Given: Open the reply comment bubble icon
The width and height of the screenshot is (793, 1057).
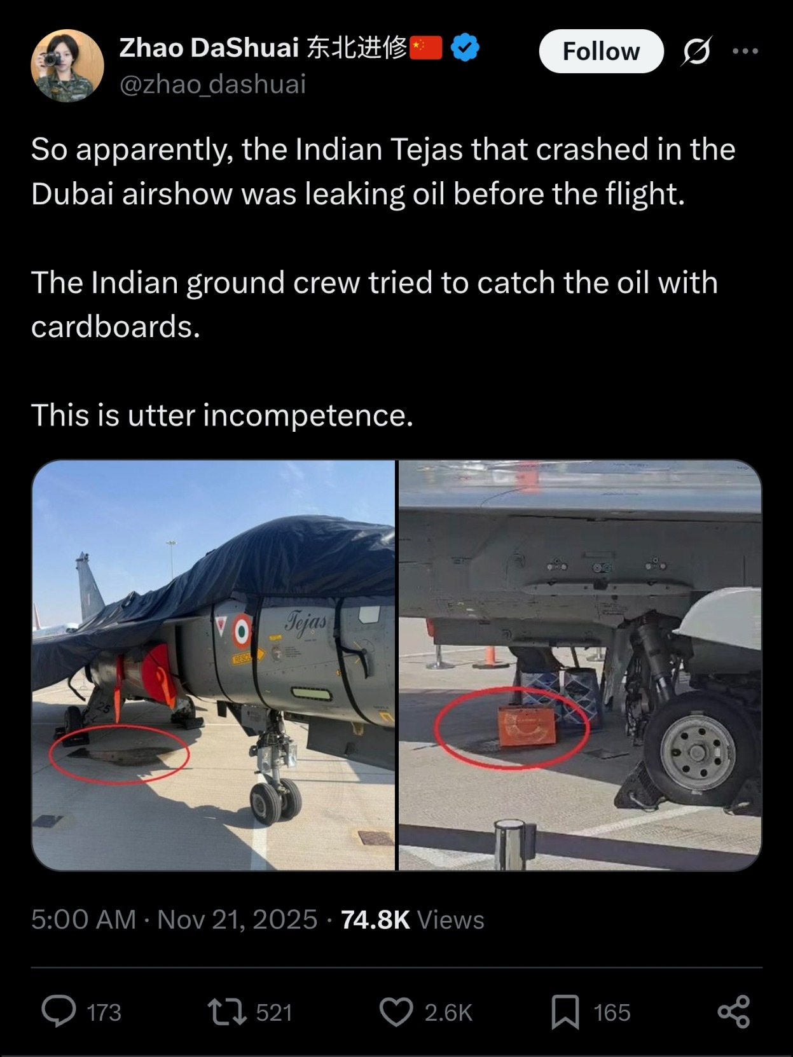Looking at the screenshot, I should coord(59,1011).
